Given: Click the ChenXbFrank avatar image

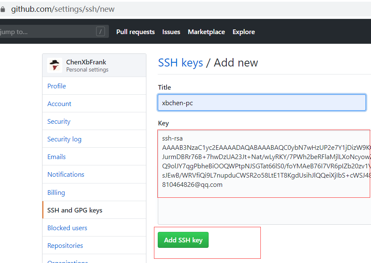Looking at the screenshot, I should pos(55,65).
